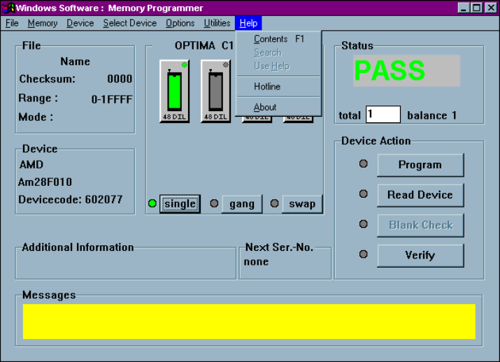Image resolution: width=500 pixels, height=362 pixels.
Task: Click the indicator next to Read Device
Action: (364, 194)
